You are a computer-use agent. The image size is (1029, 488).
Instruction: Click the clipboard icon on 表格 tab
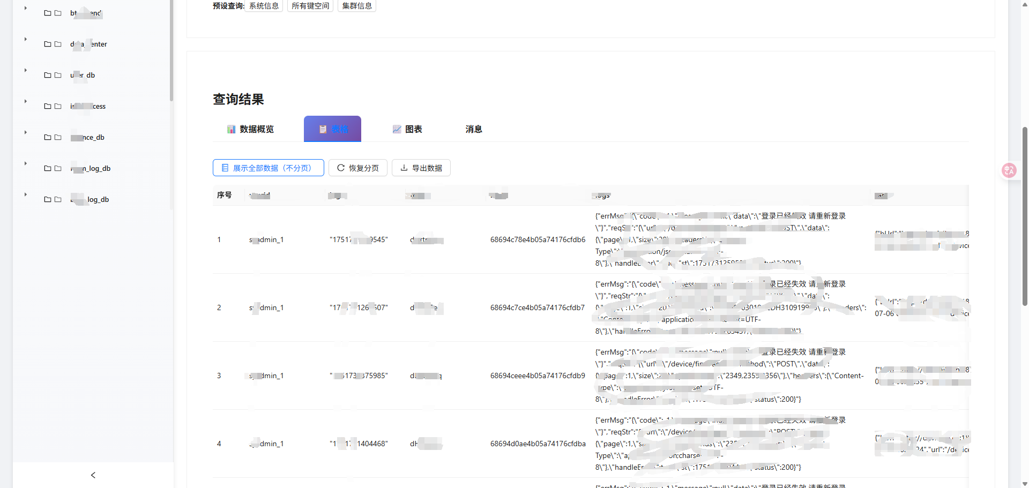(323, 129)
